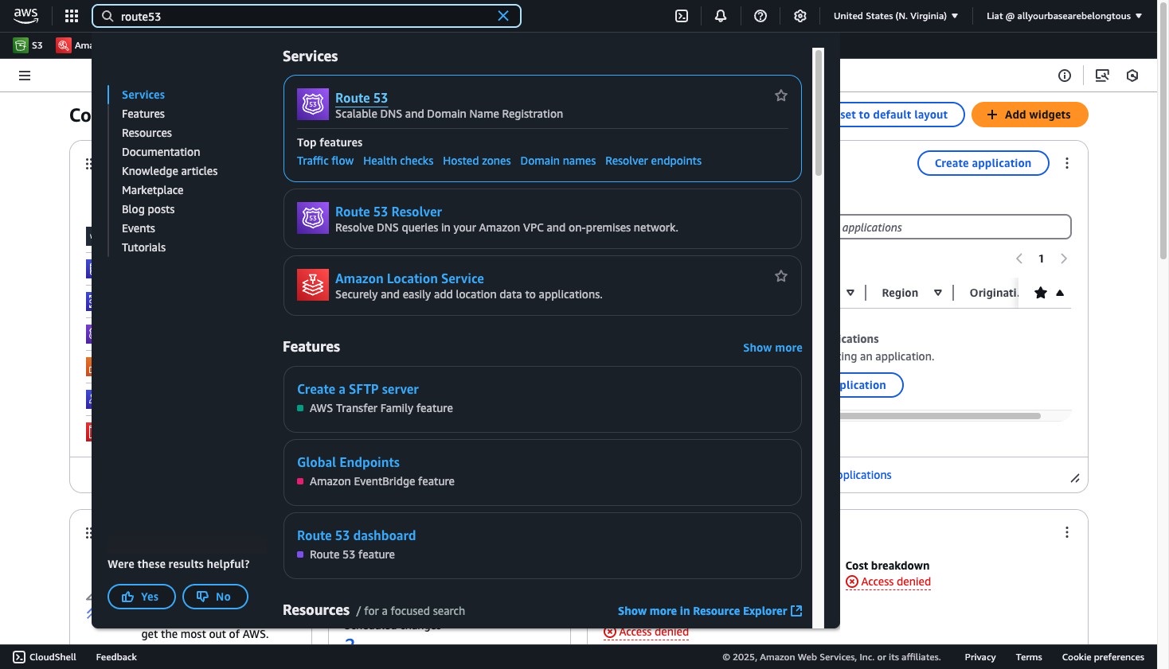This screenshot has height=669, width=1169.
Task: Click the Route 53 service icon
Action: point(313,104)
